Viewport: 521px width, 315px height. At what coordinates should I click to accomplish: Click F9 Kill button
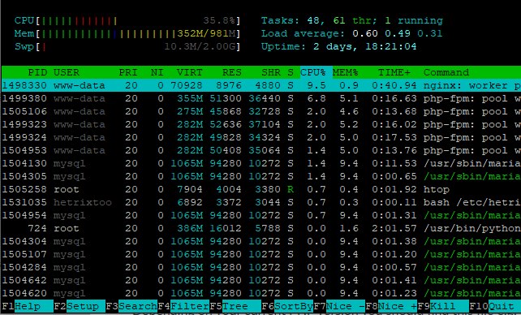443,306
